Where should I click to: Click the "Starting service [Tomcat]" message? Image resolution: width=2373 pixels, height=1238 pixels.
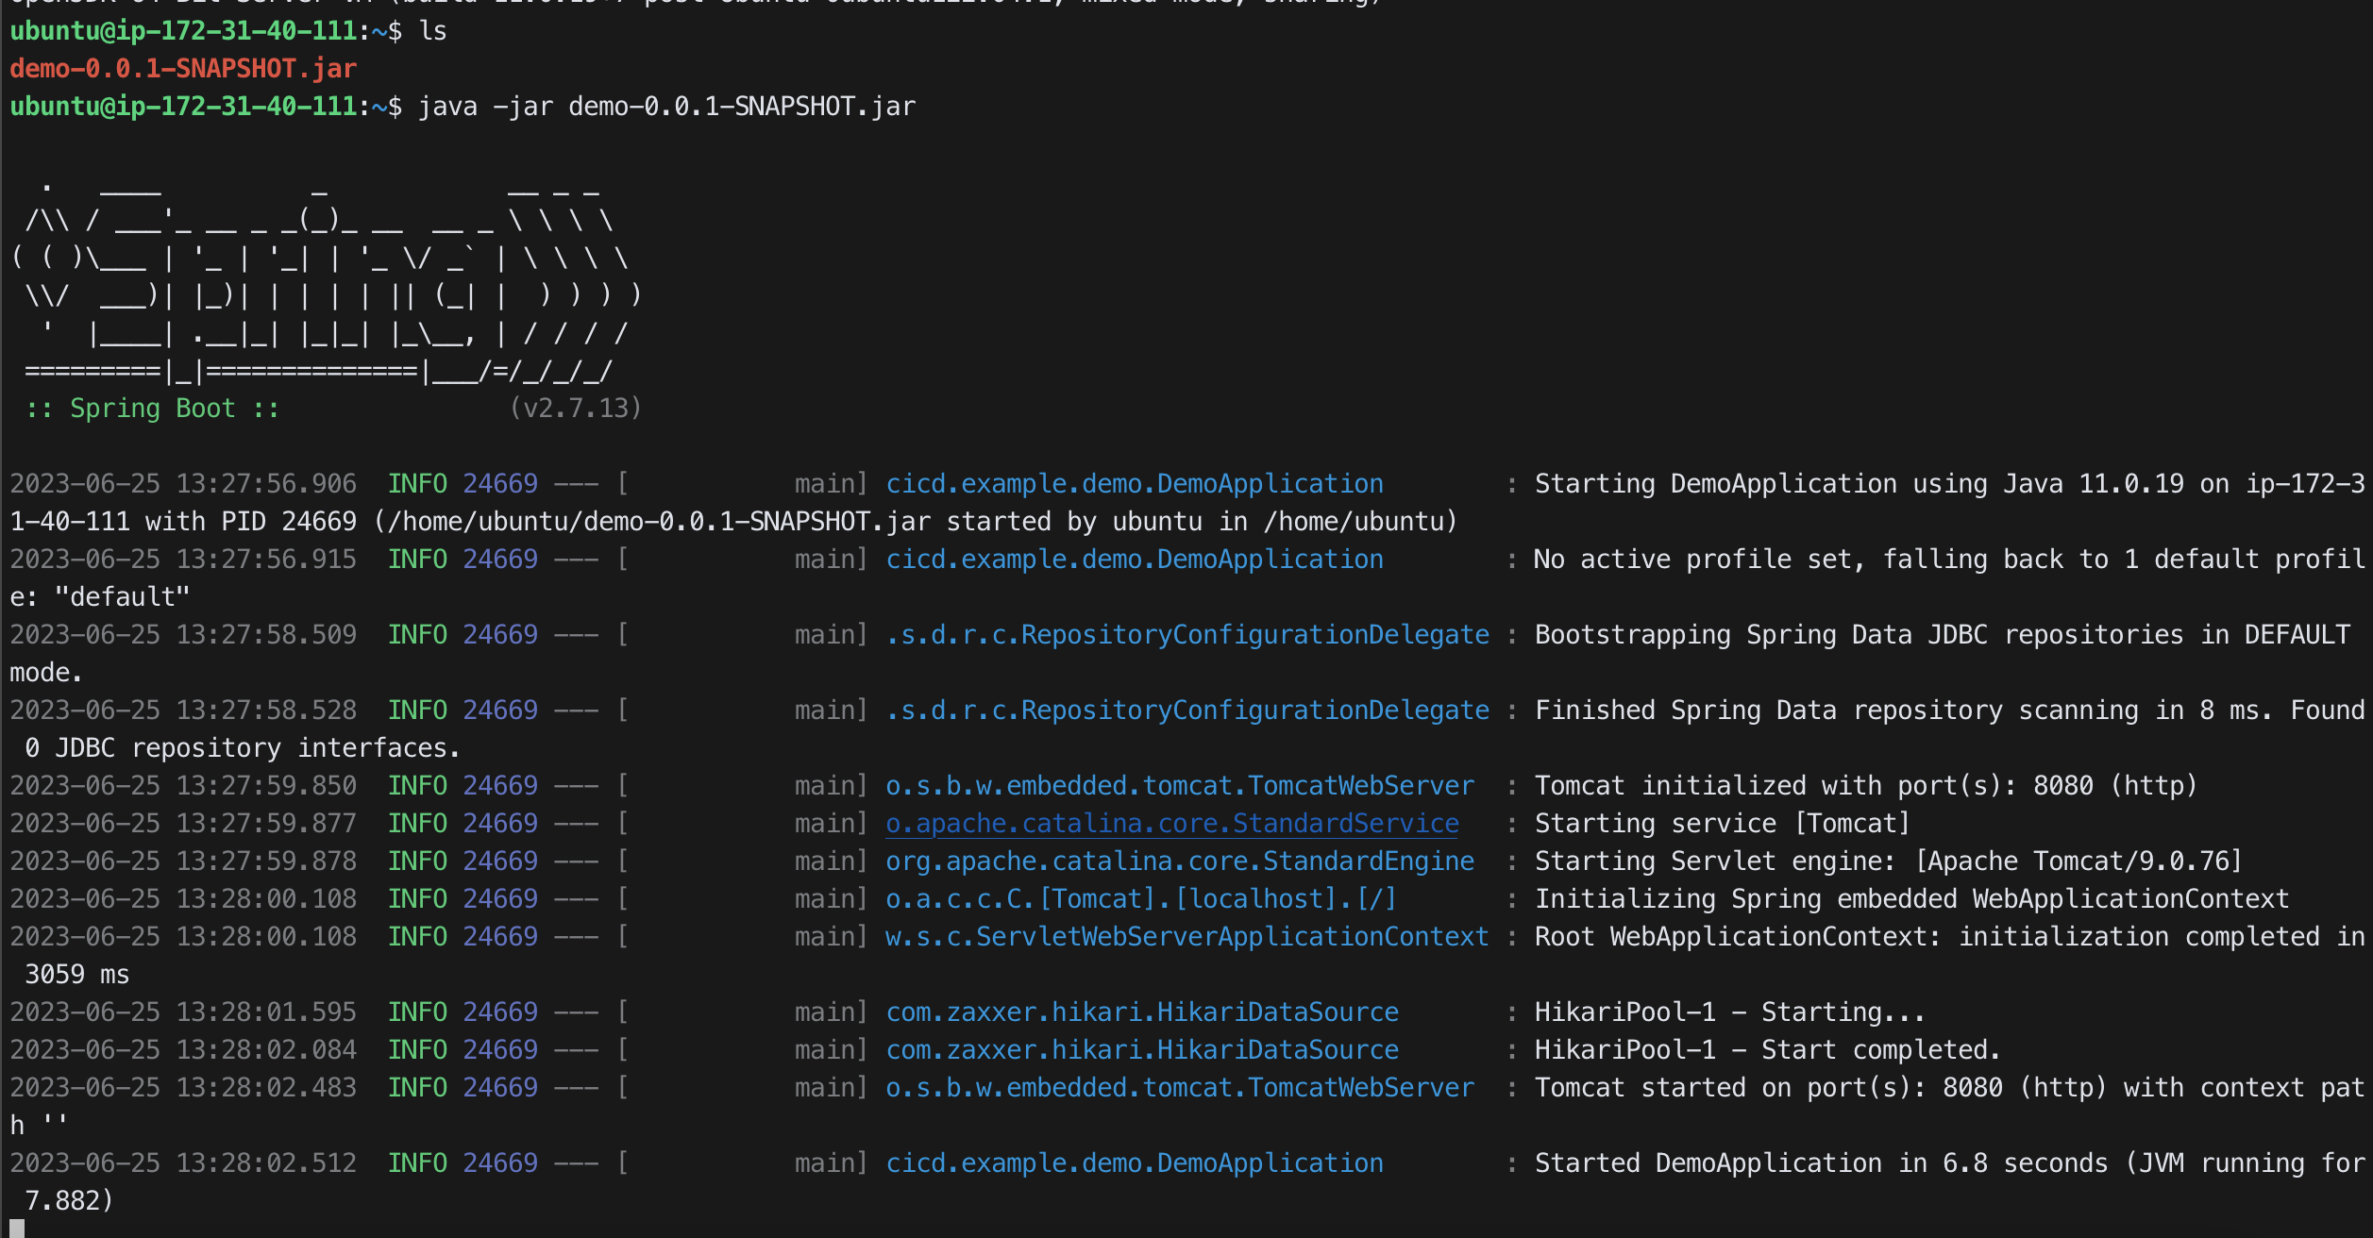[1722, 824]
